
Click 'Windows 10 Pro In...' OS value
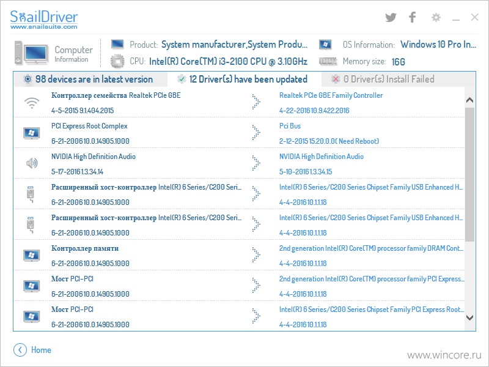(x=438, y=44)
